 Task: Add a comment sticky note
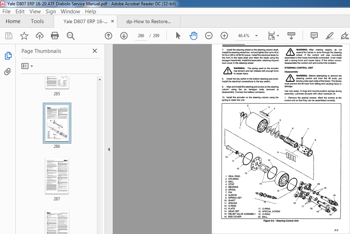click(x=314, y=36)
